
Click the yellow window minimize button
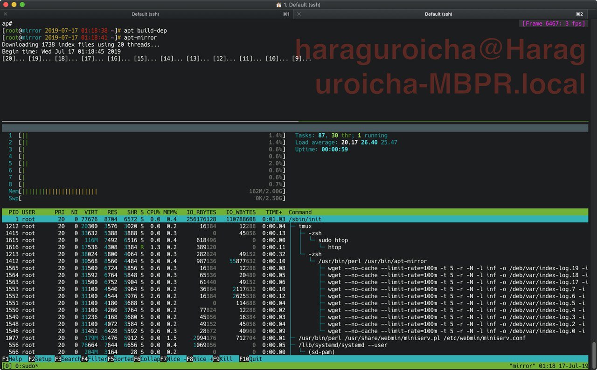click(x=14, y=5)
